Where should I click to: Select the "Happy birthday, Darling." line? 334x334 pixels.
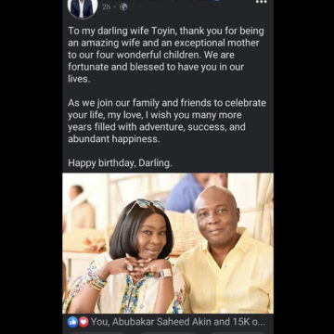(120, 163)
